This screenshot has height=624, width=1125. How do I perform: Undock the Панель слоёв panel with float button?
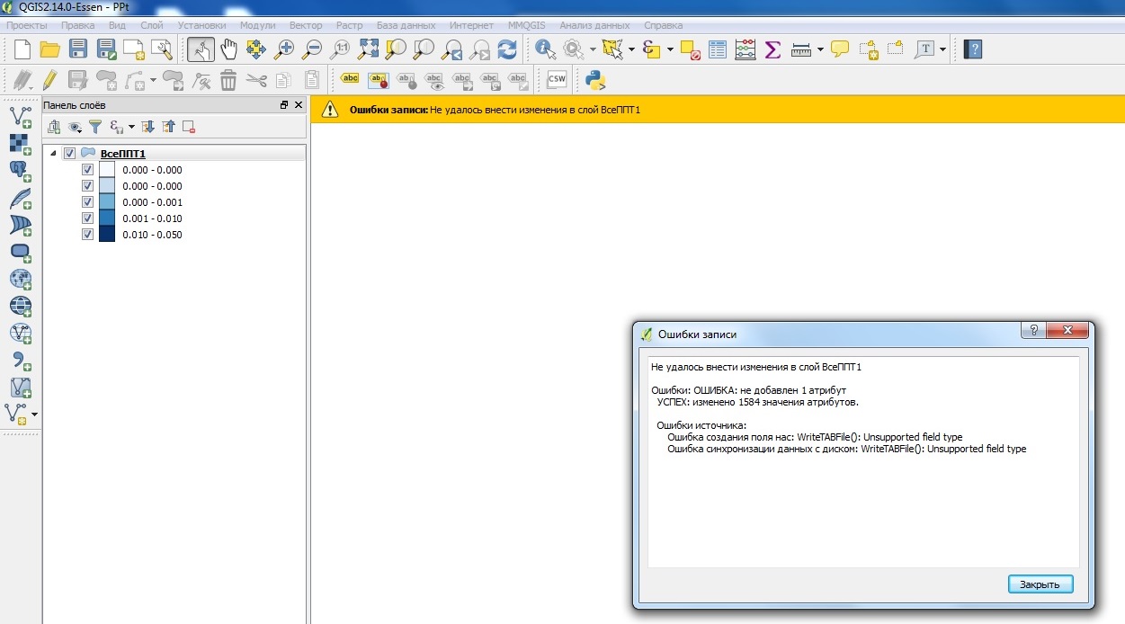click(284, 105)
